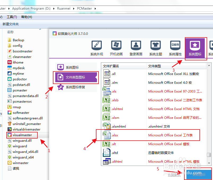Viewport: 213px width, 180px height.
Task: Select the ithome program file
Action: point(15,62)
